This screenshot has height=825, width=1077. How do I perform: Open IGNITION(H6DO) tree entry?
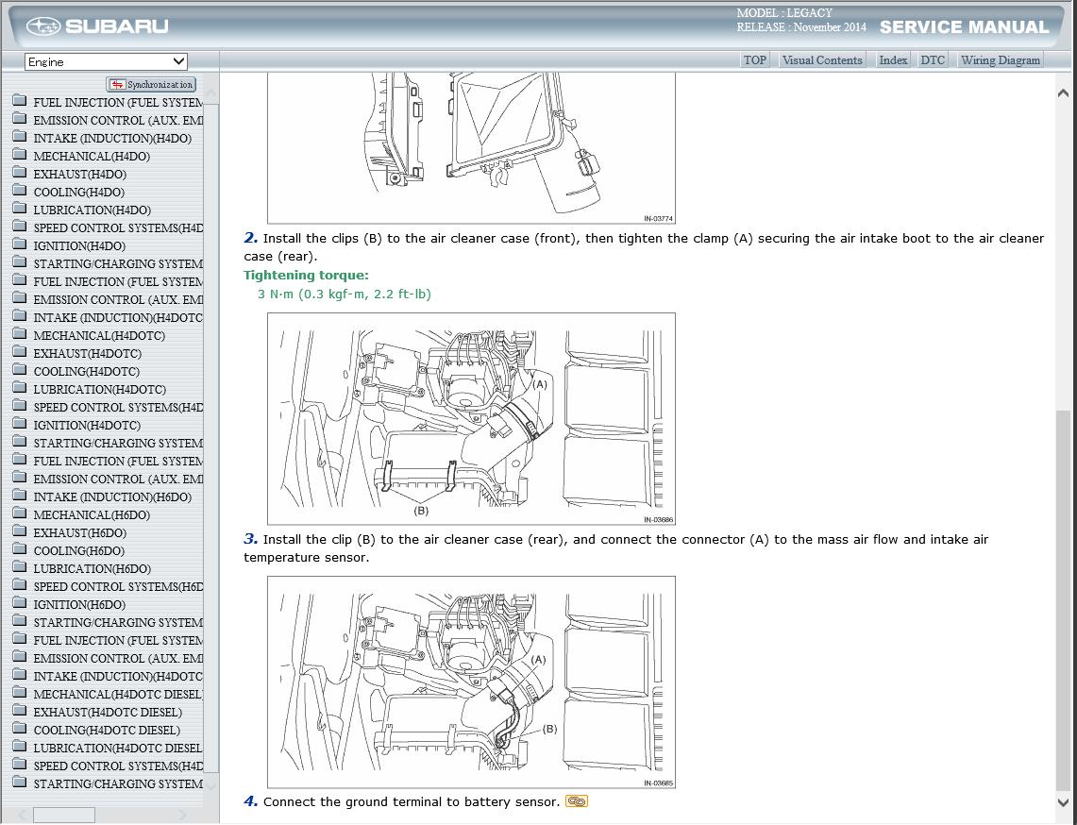point(79,604)
